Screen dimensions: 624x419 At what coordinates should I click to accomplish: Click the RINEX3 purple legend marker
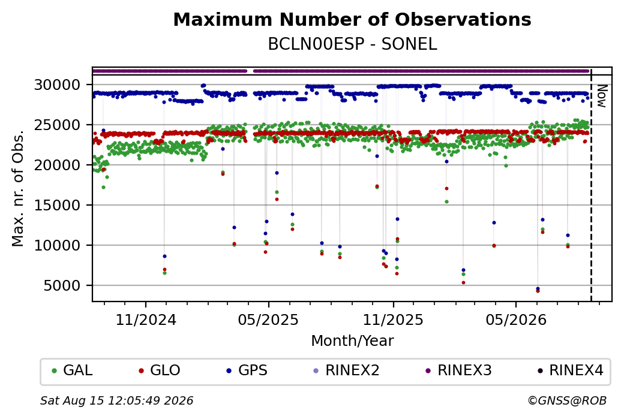[x=428, y=371]
